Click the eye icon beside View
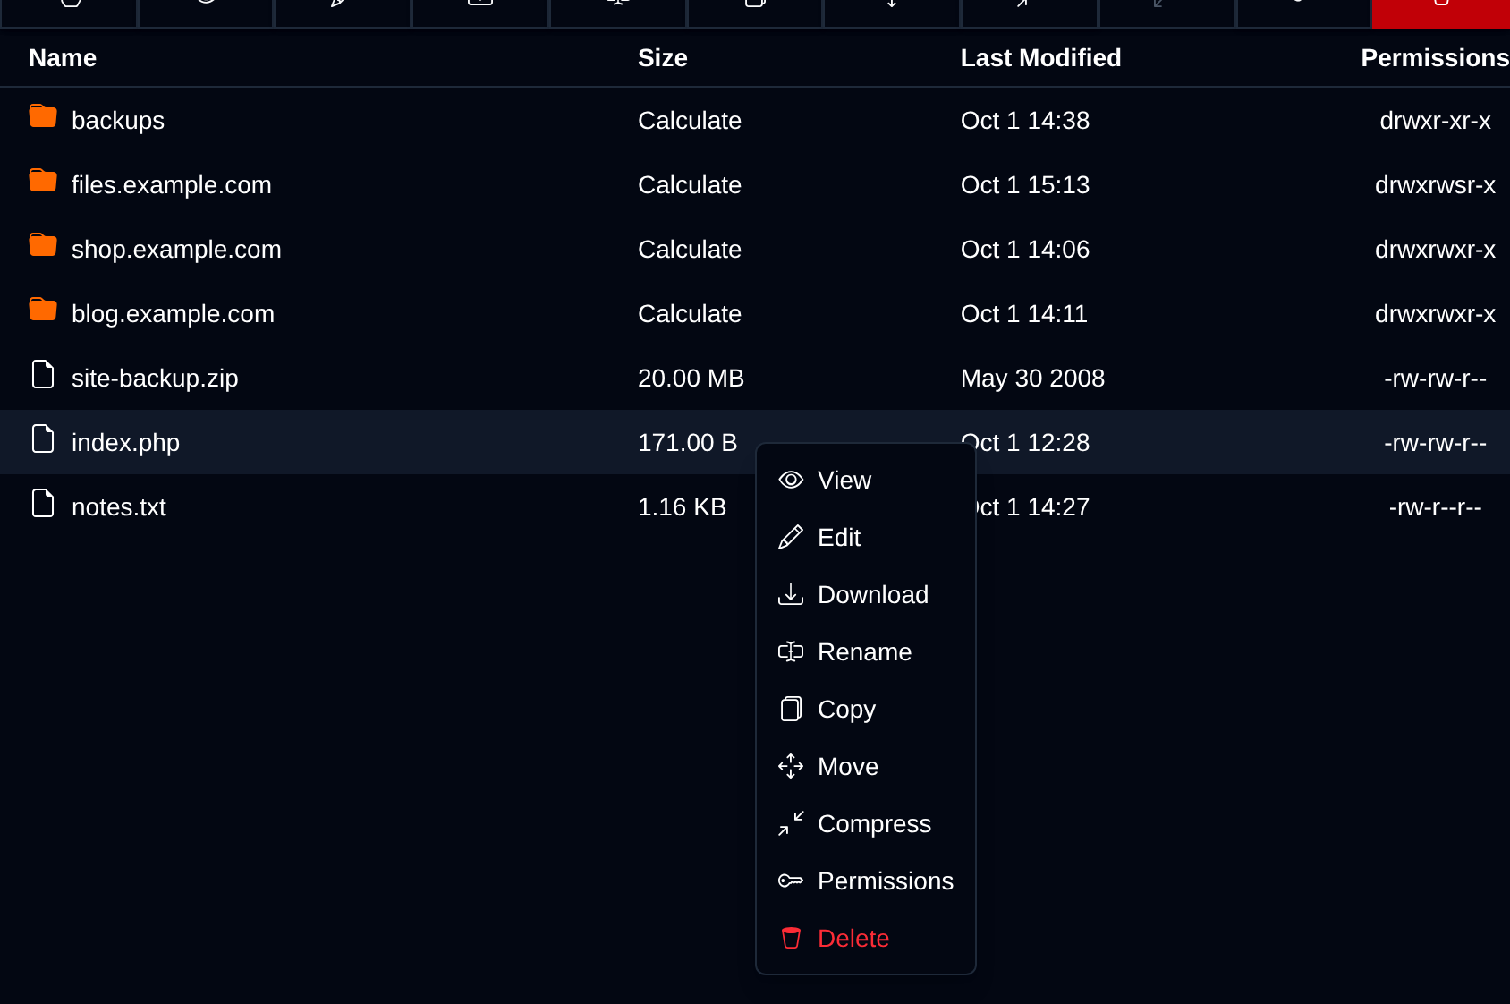The height and width of the screenshot is (1004, 1510). pos(791,480)
